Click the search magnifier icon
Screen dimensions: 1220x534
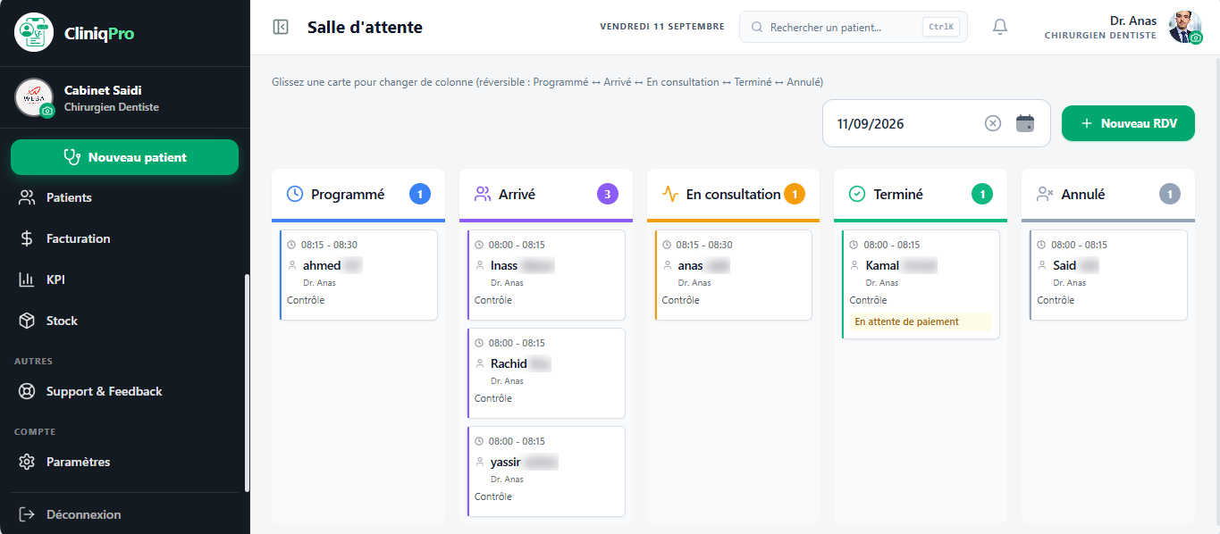756,28
